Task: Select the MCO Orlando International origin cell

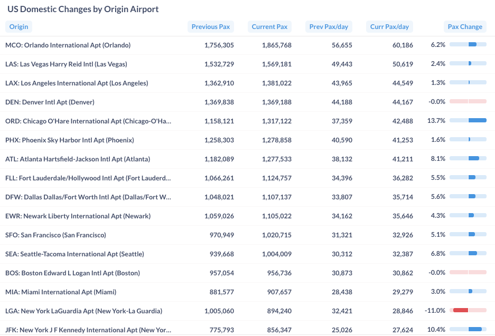Action: pos(68,45)
